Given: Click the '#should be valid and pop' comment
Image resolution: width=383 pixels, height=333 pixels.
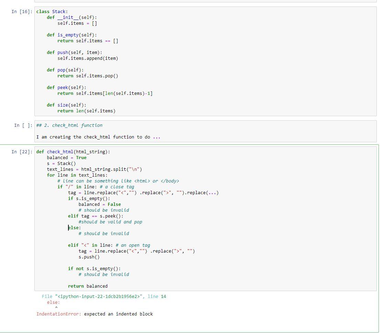Looking at the screenshot, I should click(110, 222).
